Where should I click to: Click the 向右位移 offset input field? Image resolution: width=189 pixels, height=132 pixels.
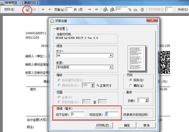[112, 114]
